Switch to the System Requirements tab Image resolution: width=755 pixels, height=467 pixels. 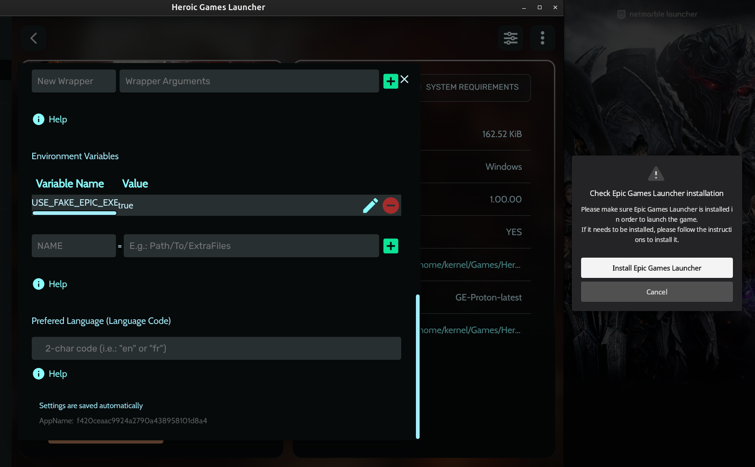[x=472, y=87]
